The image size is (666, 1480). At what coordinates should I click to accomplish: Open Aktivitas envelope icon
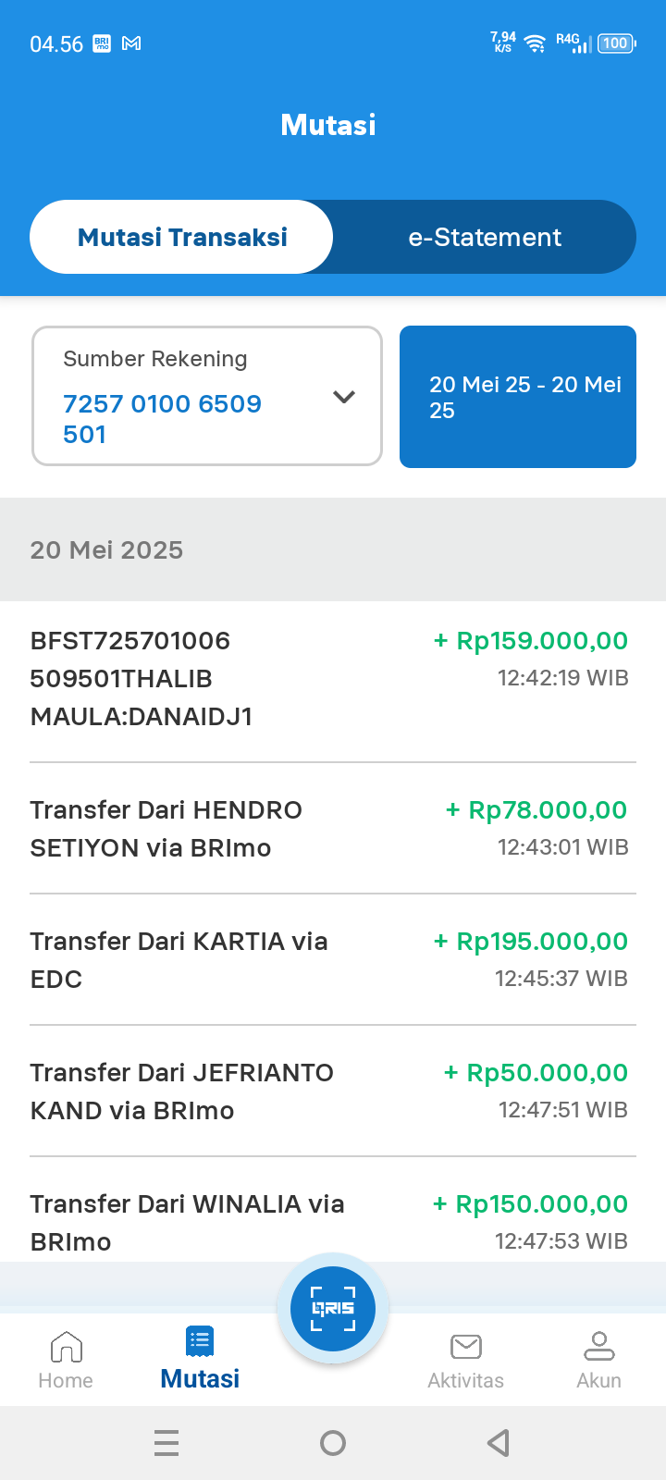click(x=466, y=1347)
